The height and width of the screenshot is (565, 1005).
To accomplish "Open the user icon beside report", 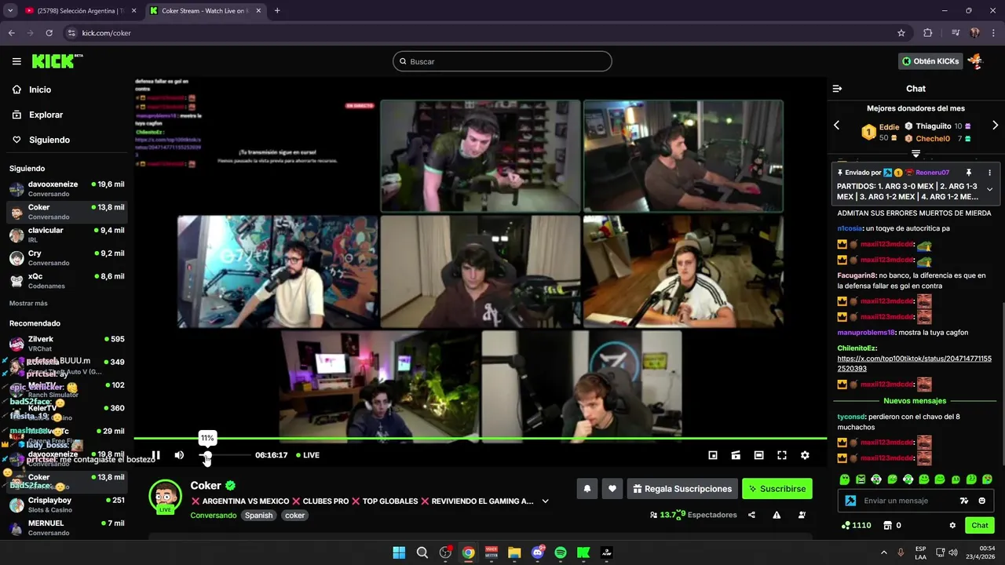I will point(802,515).
